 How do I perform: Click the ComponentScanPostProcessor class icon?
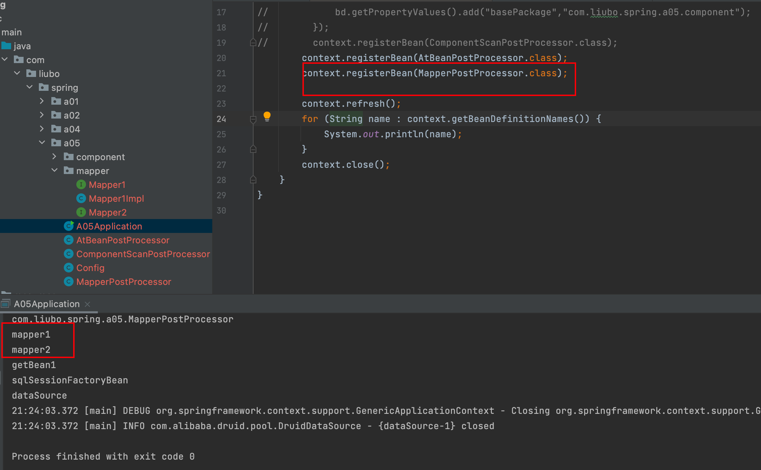click(68, 254)
